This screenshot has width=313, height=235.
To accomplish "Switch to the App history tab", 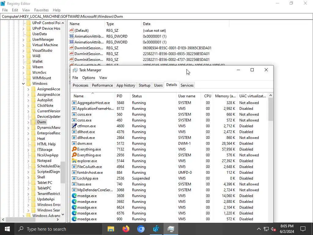I will 126,85.
